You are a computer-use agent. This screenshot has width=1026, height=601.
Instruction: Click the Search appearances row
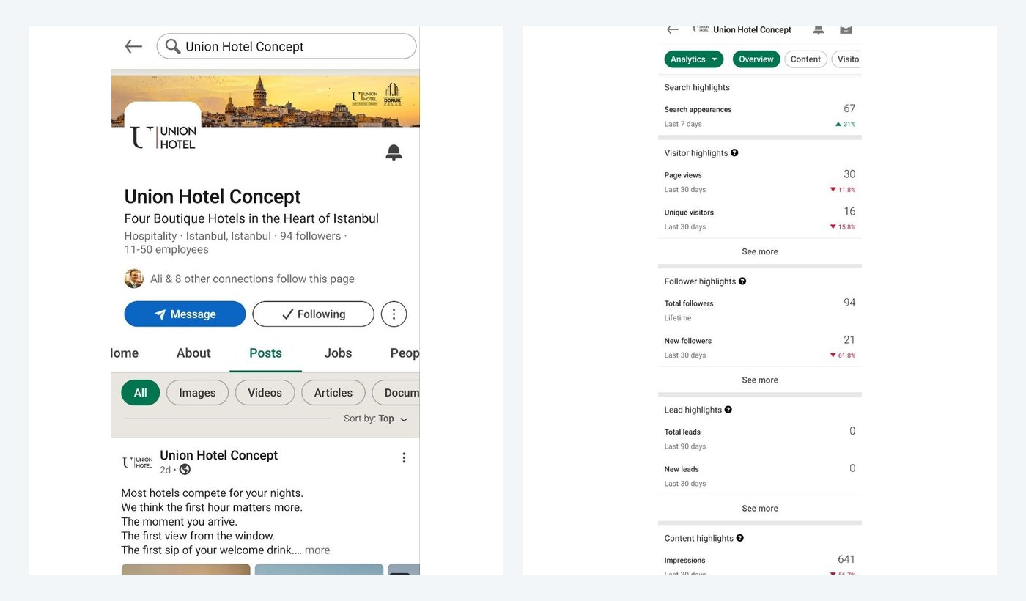point(760,116)
